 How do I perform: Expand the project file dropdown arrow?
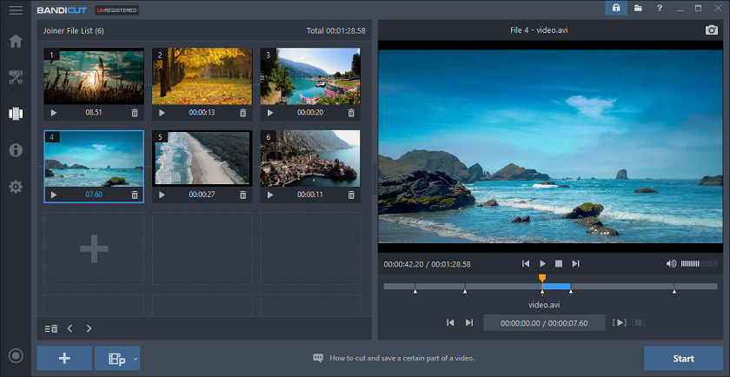point(136,359)
